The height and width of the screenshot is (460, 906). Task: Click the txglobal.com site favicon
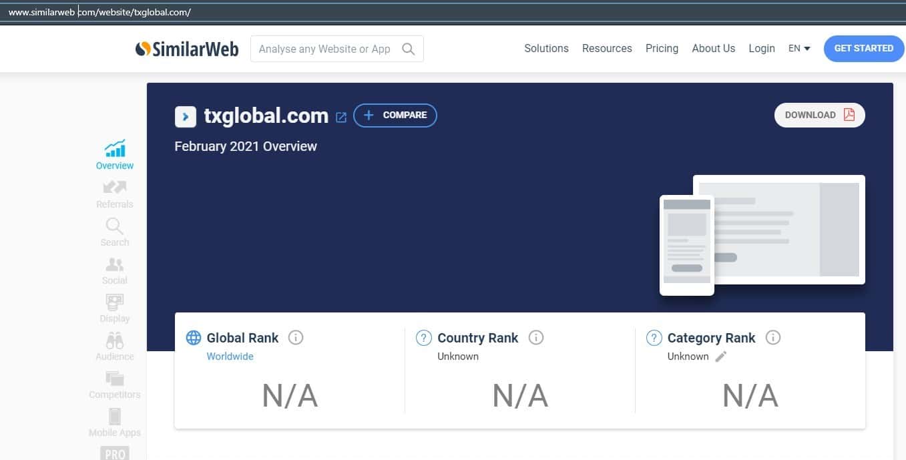[185, 116]
